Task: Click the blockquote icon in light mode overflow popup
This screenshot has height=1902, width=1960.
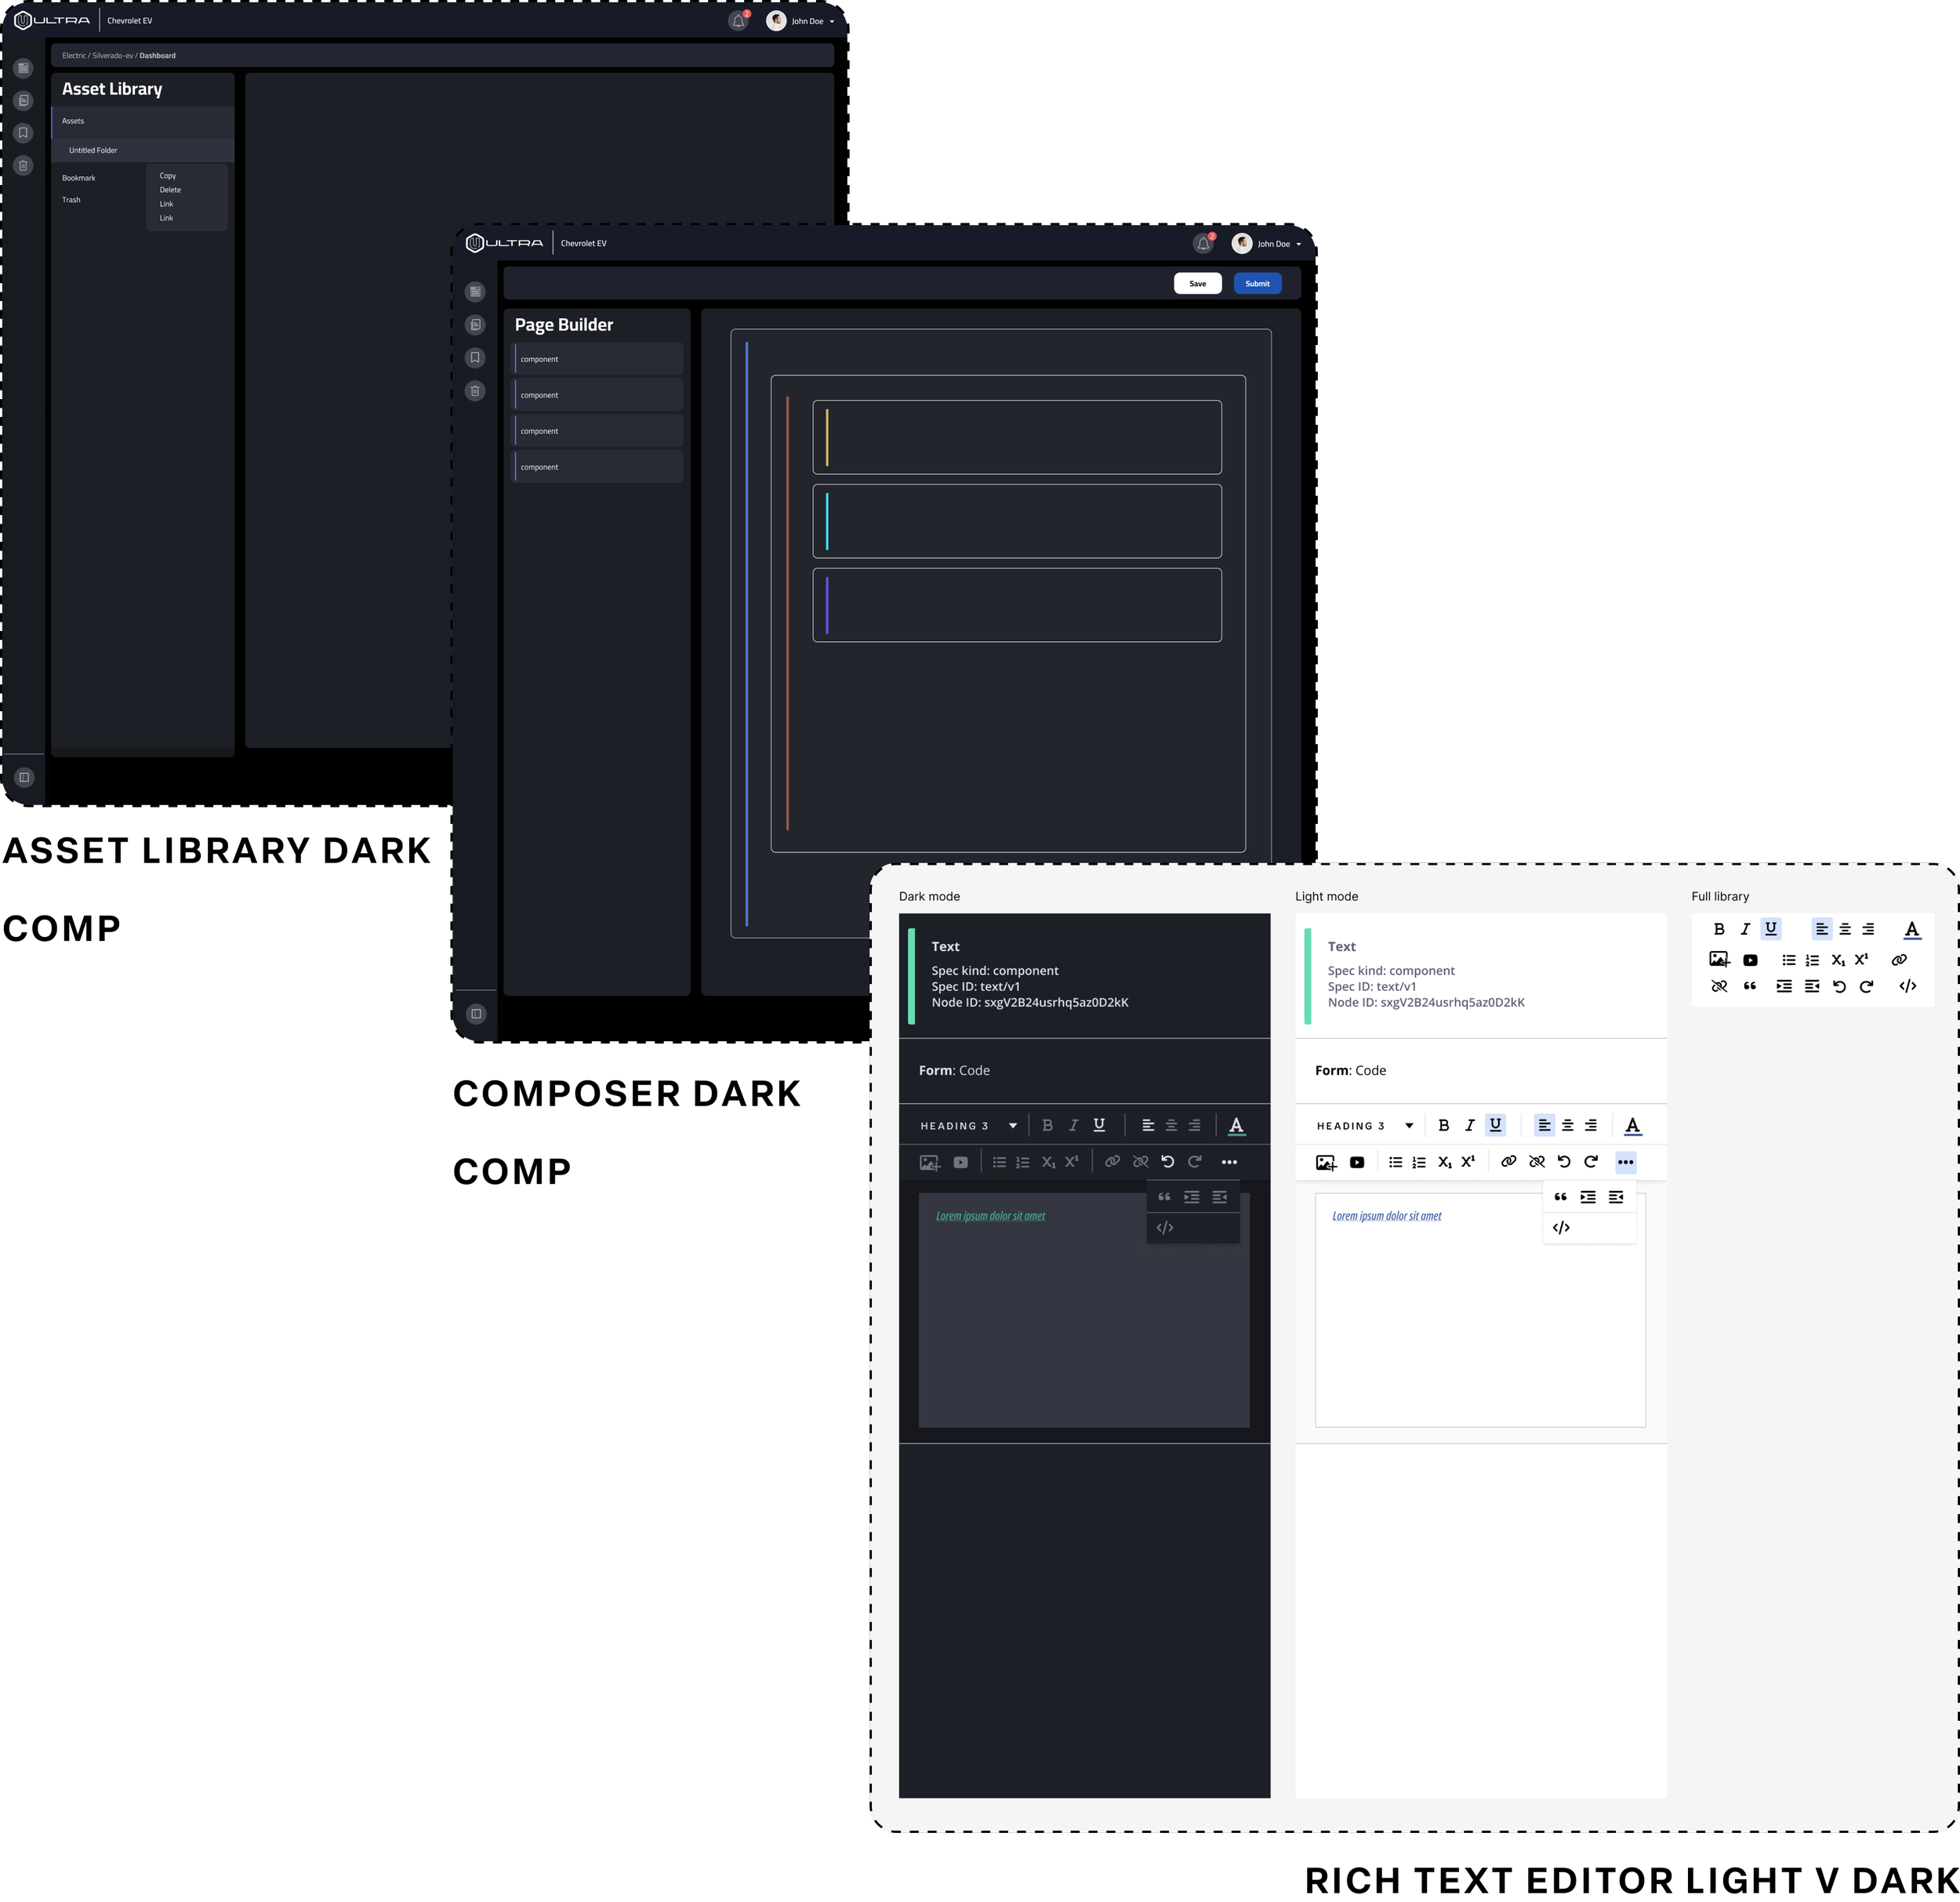Action: pyautogui.click(x=1561, y=1197)
